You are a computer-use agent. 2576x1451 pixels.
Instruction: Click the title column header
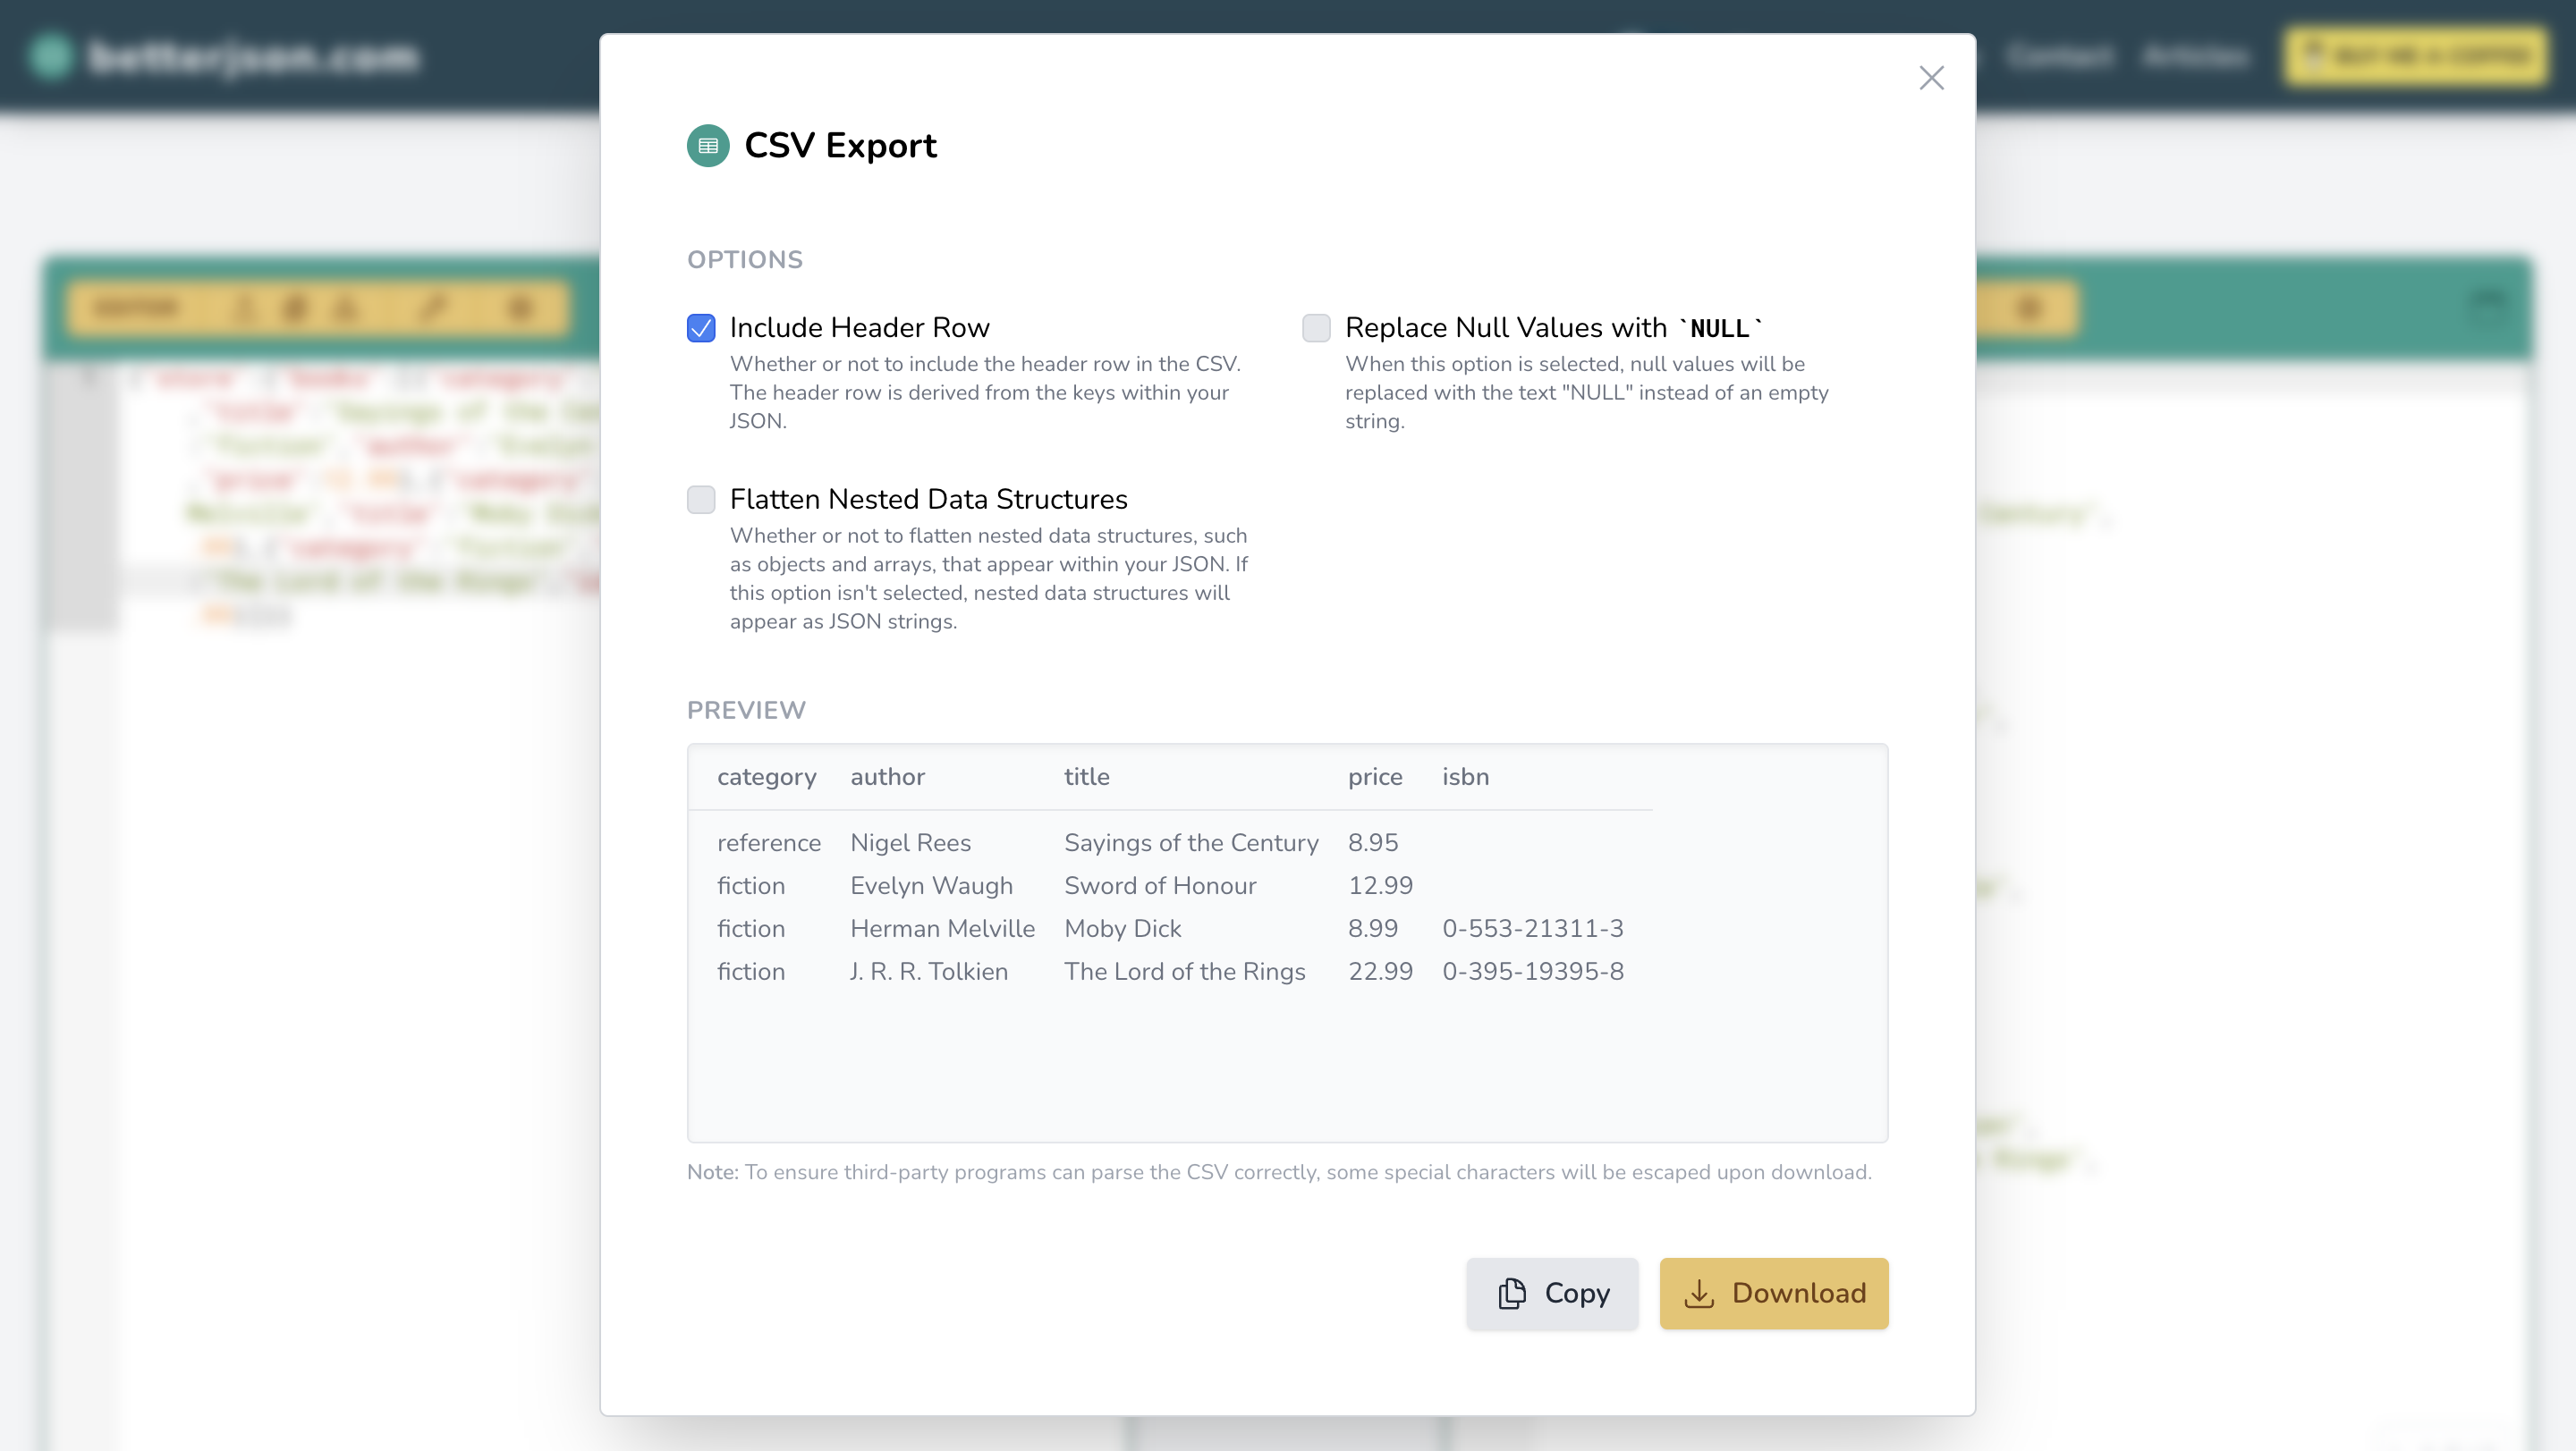[x=1086, y=777]
